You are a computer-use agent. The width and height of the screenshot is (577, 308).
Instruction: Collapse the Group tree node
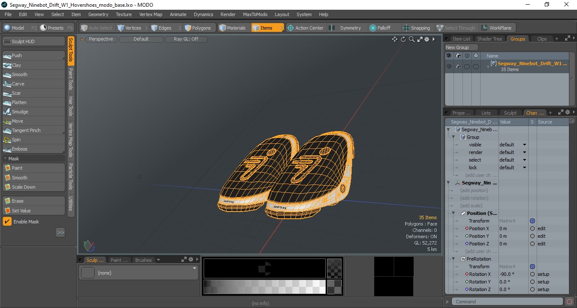453,137
